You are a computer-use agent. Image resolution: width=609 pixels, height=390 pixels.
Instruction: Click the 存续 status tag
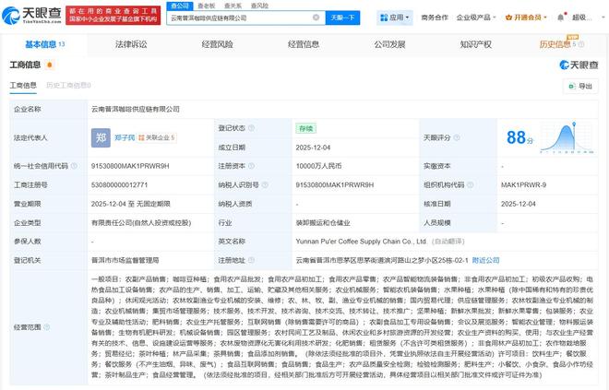click(x=305, y=128)
